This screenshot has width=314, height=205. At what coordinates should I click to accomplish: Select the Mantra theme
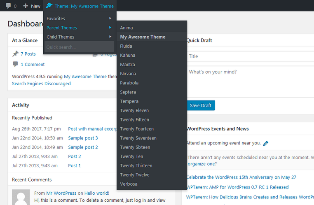coord(152,64)
